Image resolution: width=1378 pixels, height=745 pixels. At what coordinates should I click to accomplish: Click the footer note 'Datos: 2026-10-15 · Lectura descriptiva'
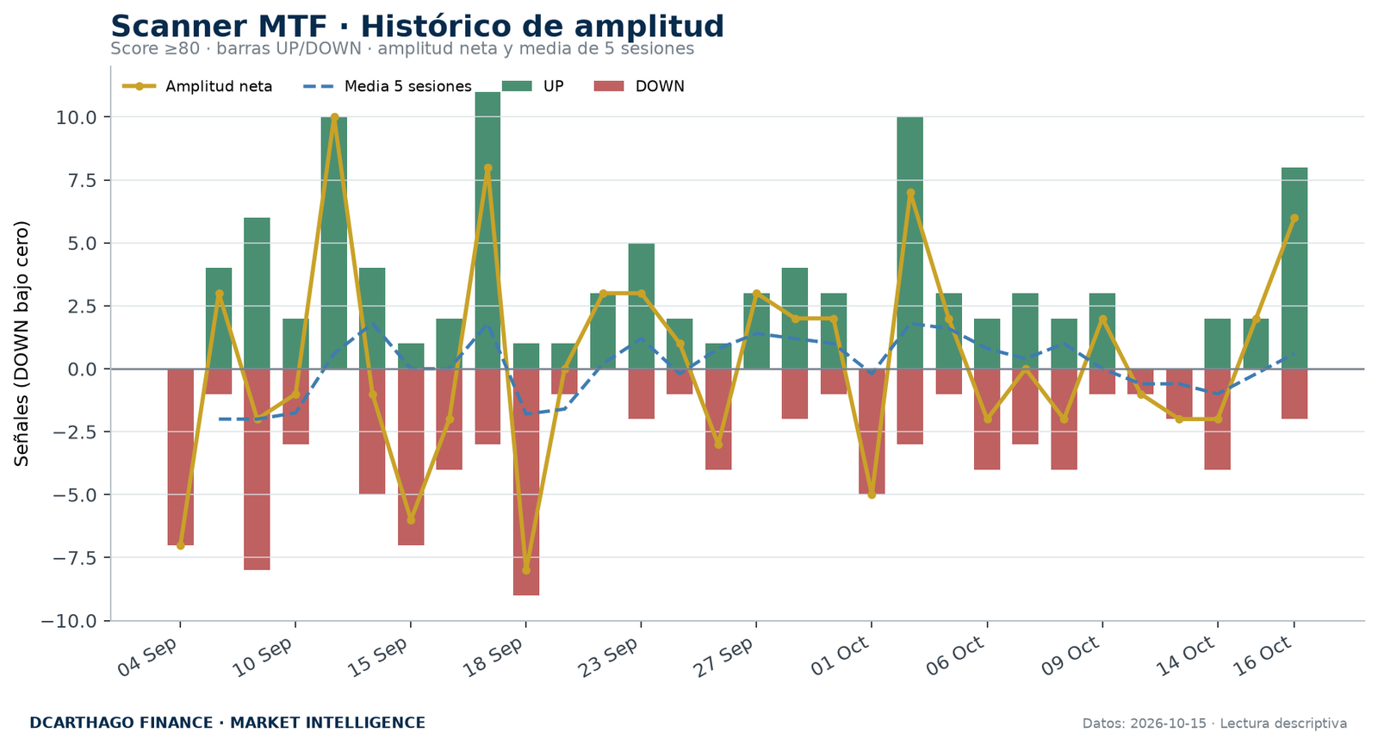[1214, 723]
